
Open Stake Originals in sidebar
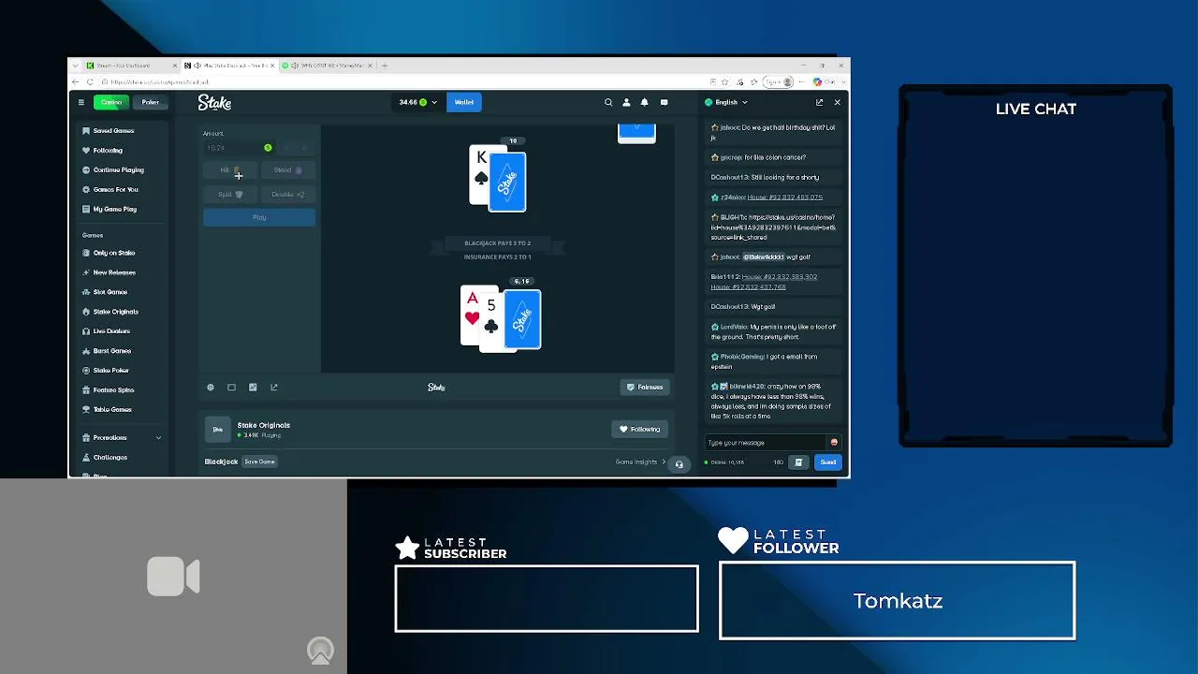115,312
